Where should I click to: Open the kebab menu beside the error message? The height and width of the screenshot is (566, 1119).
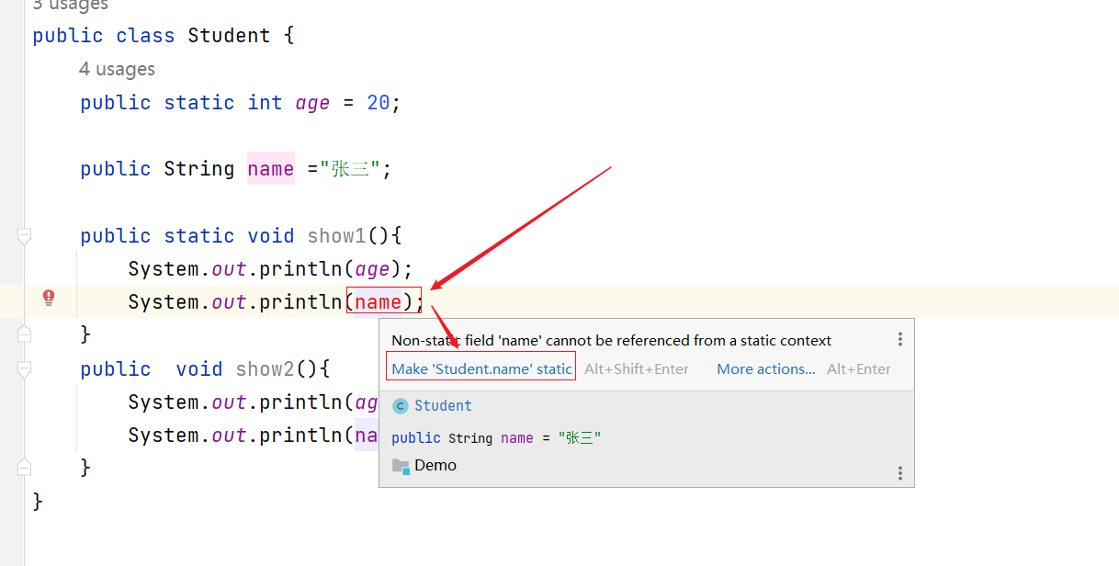tap(900, 339)
